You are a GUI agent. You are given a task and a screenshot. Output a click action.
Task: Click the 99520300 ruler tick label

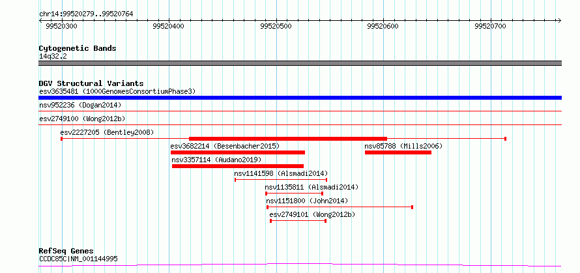coord(61,26)
